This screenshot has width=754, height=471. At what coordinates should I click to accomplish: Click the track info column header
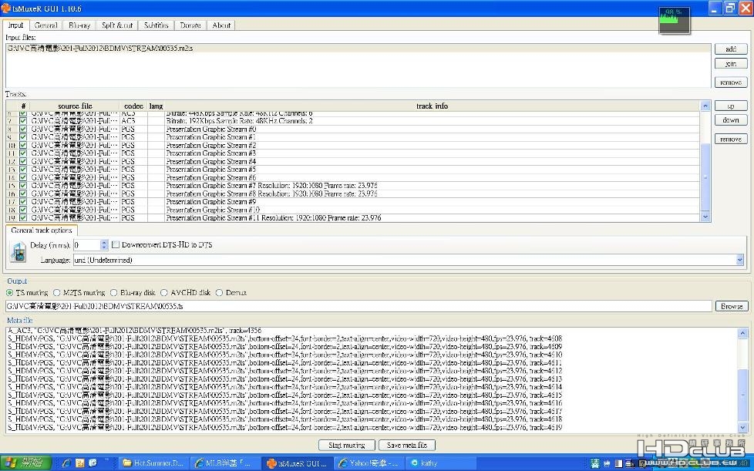pos(432,106)
